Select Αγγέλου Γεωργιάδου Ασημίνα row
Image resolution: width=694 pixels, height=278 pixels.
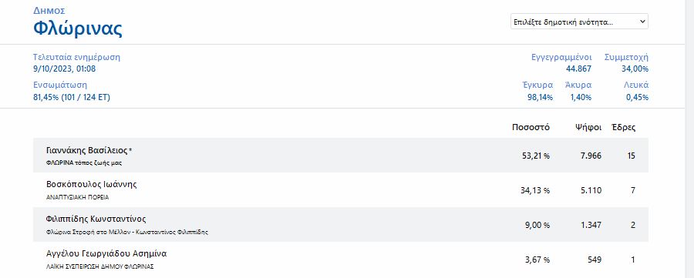[x=340, y=260]
